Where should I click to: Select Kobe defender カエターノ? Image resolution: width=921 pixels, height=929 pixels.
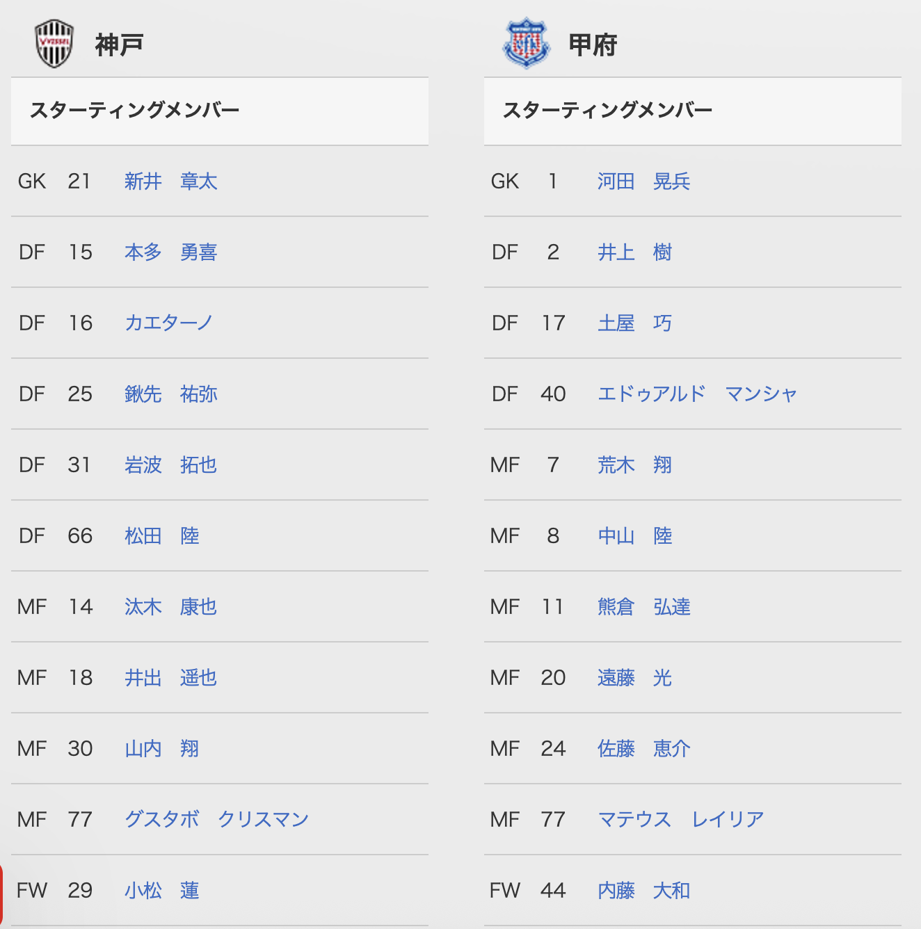tap(169, 323)
